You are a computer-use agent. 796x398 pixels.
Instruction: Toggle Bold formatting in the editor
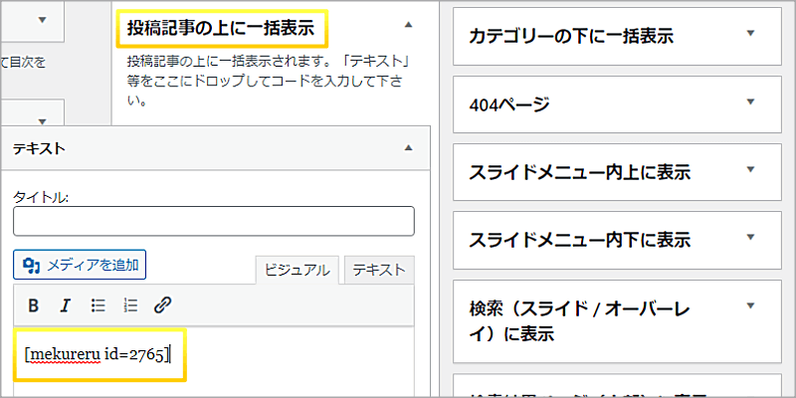click(34, 305)
